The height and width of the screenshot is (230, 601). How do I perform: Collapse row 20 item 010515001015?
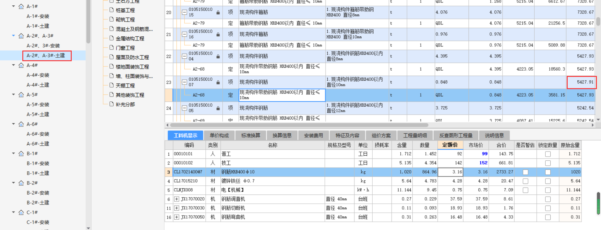click(185, 12)
